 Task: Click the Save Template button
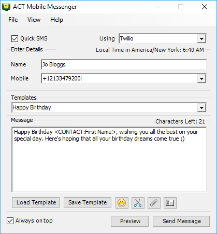tap(88, 202)
